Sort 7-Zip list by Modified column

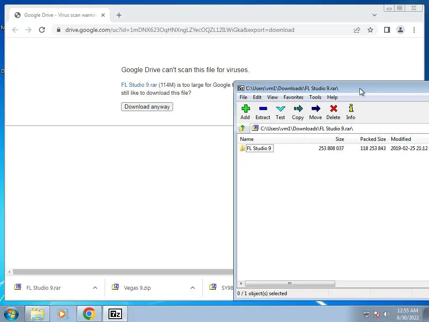coord(409,139)
